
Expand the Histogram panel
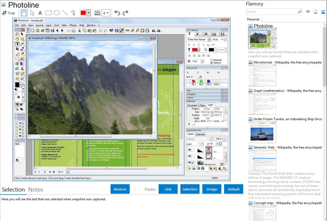point(222,94)
